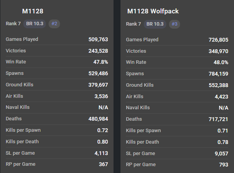234x173 pixels.
Task: Select Wolfpack Air Kills value 4,423
Action: [x=221, y=97]
